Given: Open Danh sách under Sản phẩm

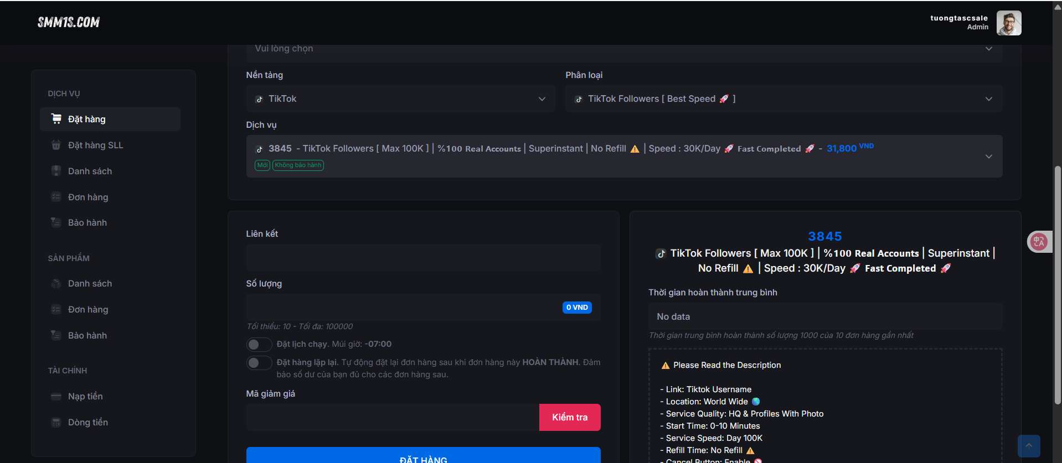Looking at the screenshot, I should (110, 283).
